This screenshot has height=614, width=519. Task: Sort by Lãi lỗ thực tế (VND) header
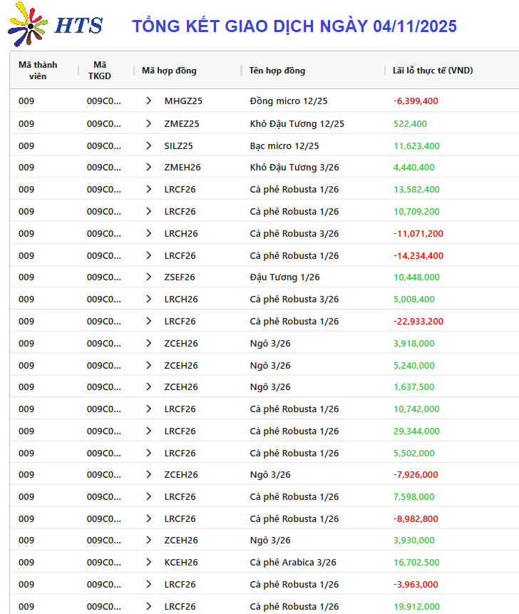pyautogui.click(x=433, y=70)
